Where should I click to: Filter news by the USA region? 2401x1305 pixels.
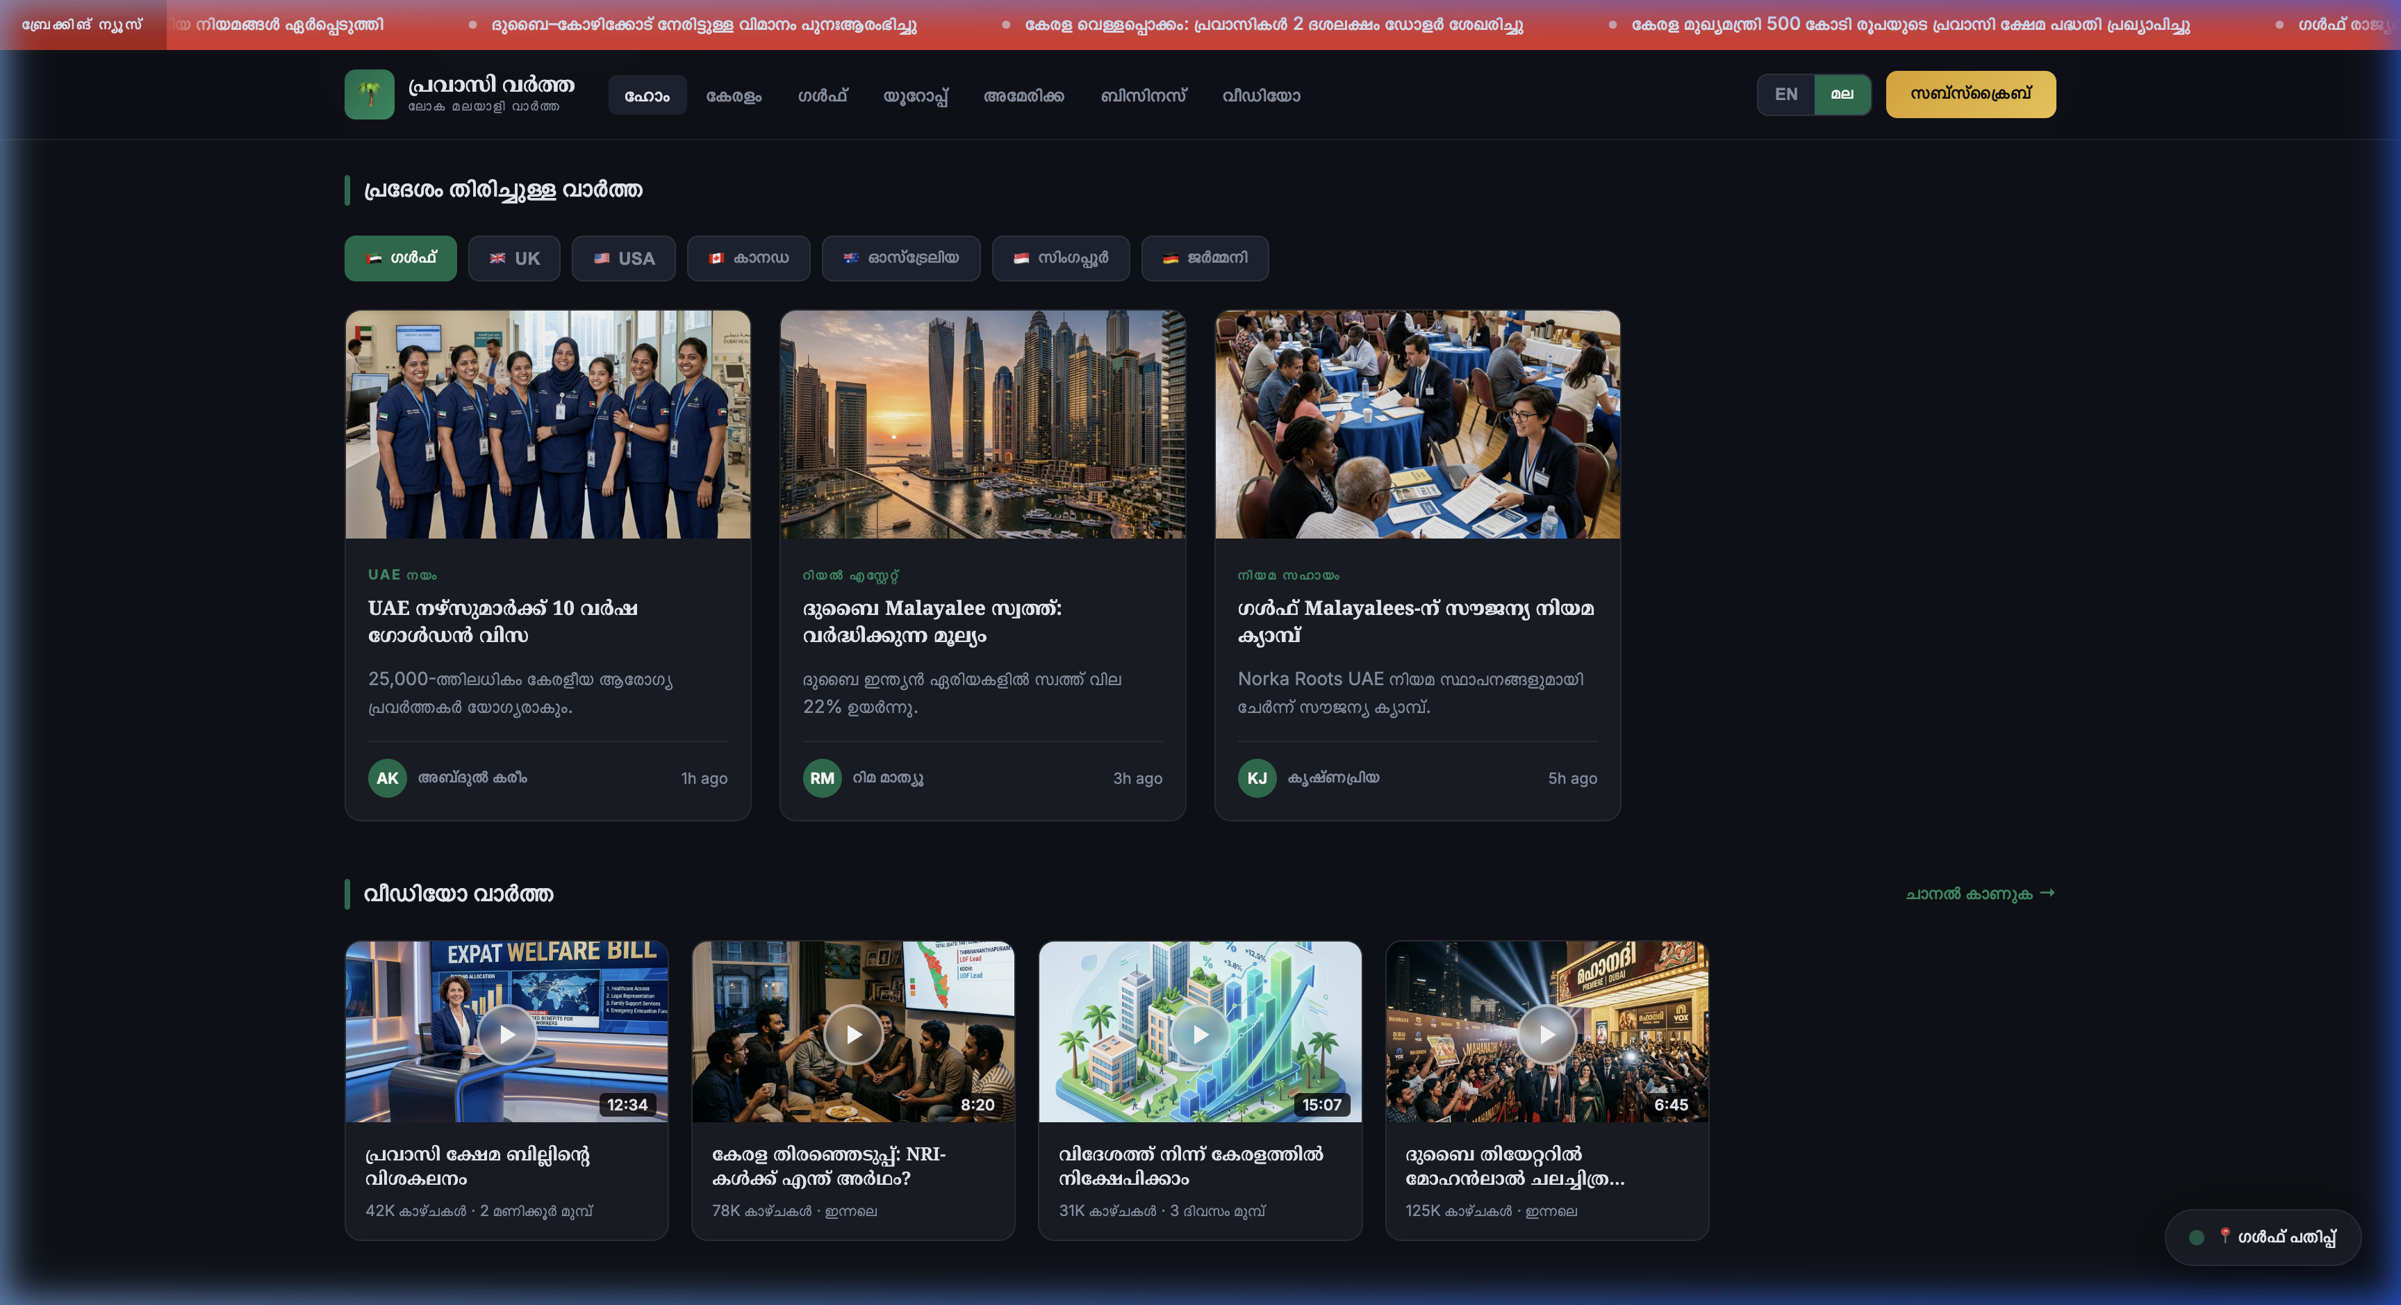tap(624, 258)
